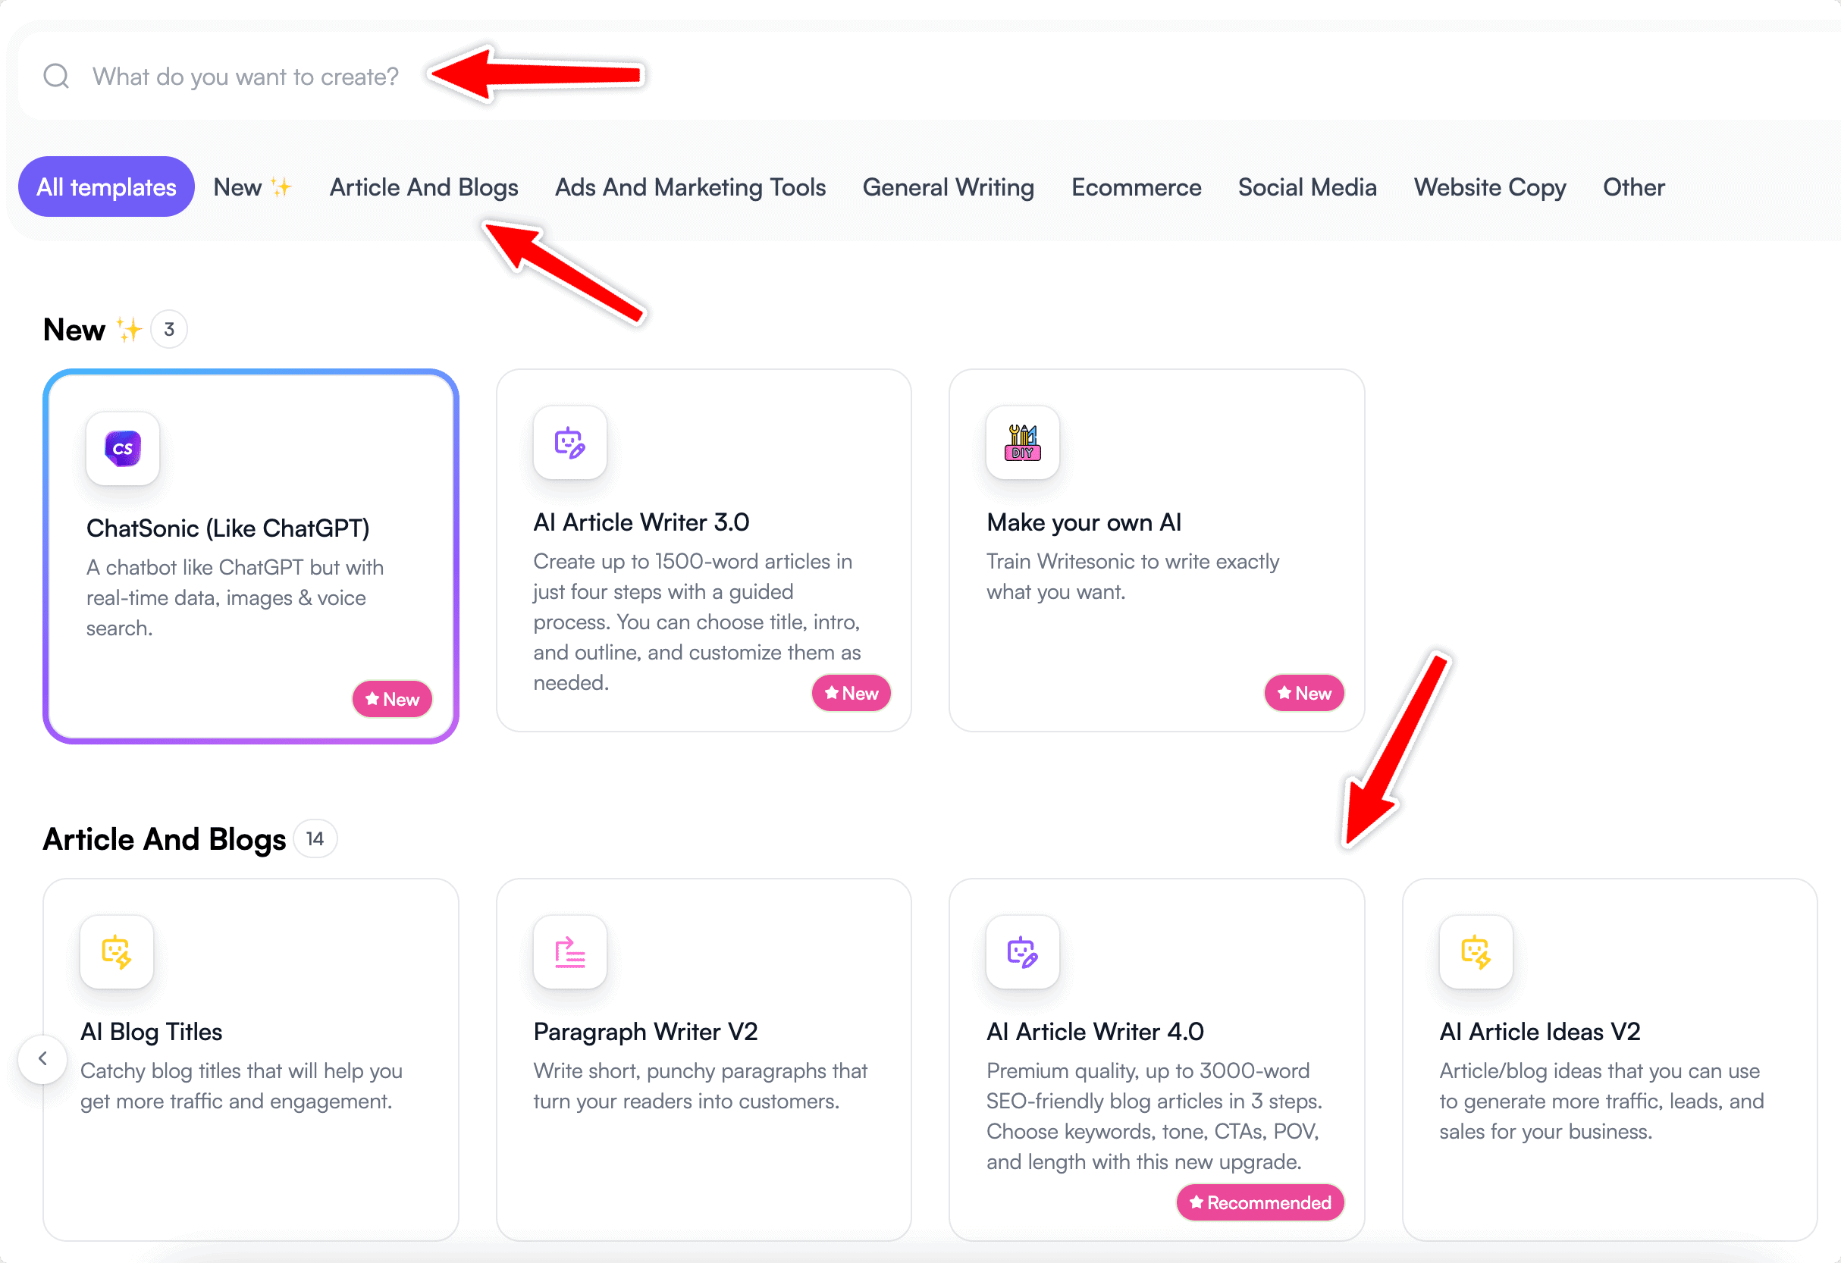Click the AI Blog Titles lightning robot icon
The width and height of the screenshot is (1841, 1263).
[x=117, y=952]
